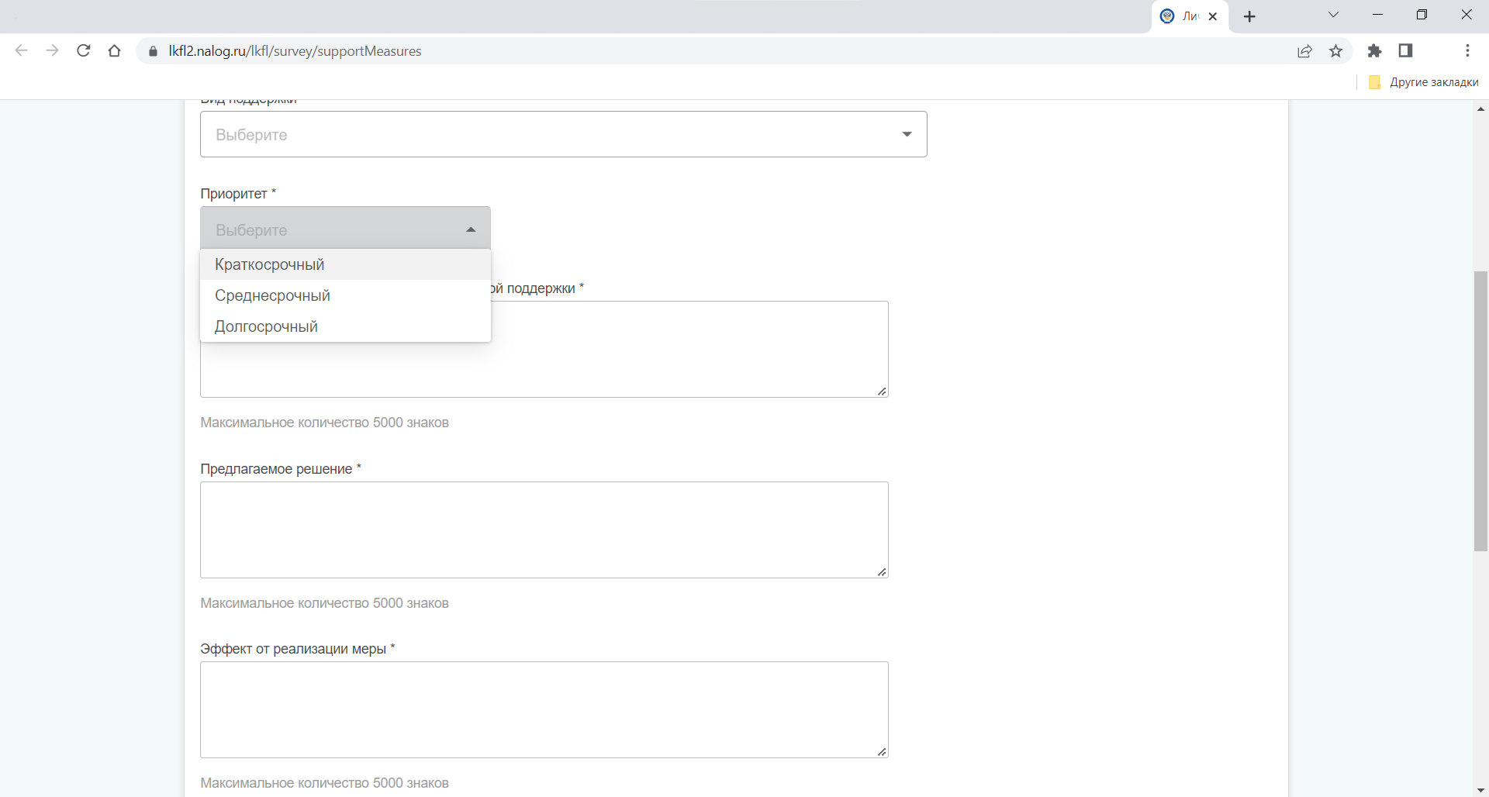Go to browser home page
Viewport: 1489px width, 797px height.
click(x=115, y=51)
